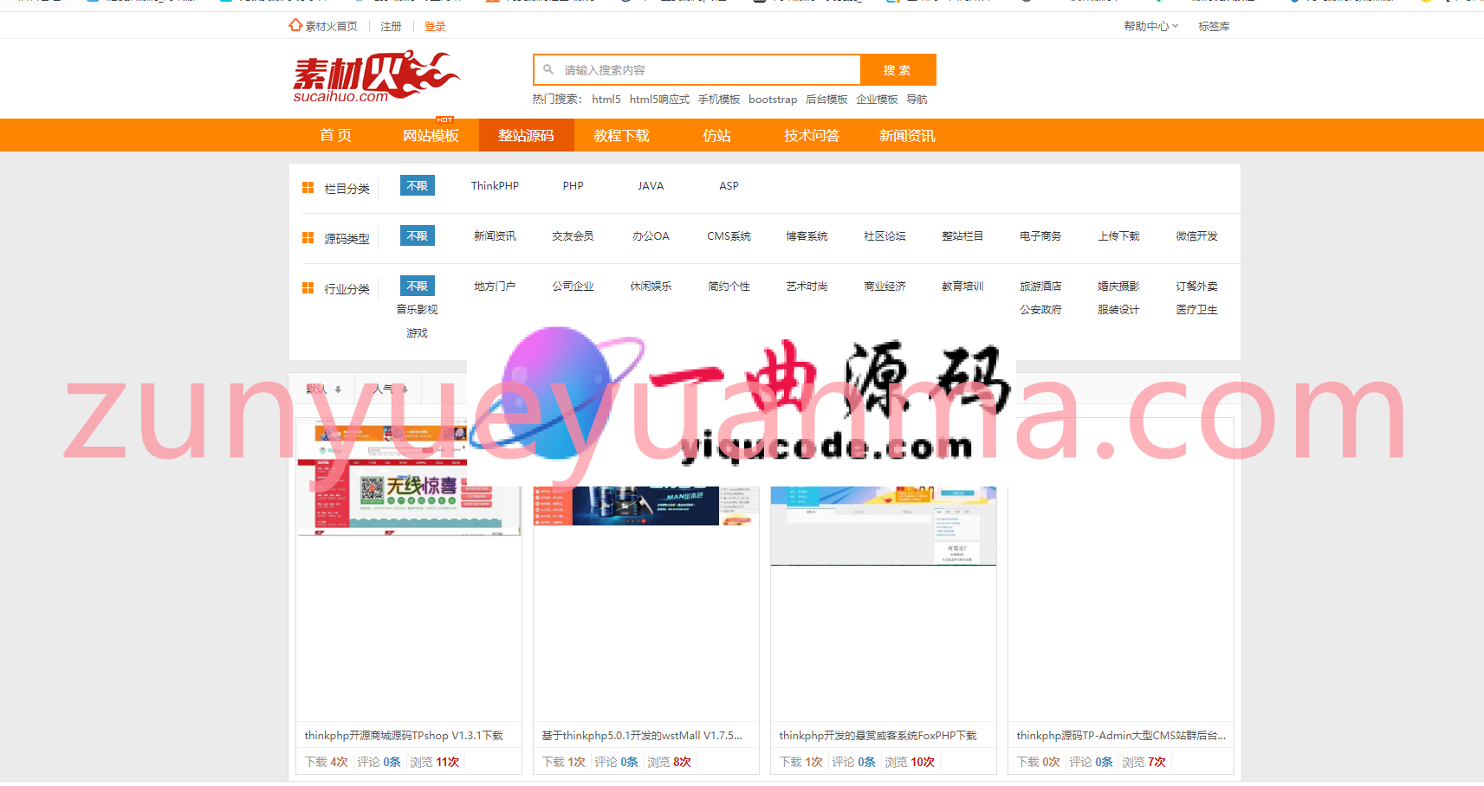The image size is (1484, 786).
Task: Select hot search term 手机模板
Action: click(719, 99)
